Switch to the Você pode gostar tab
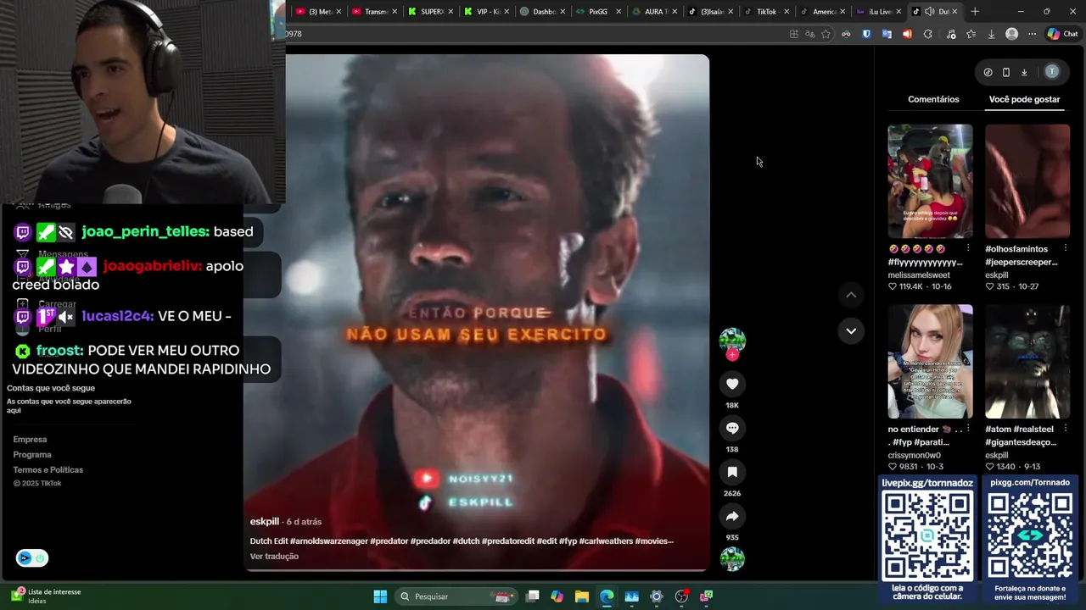This screenshot has height=610, width=1086. click(x=1024, y=99)
